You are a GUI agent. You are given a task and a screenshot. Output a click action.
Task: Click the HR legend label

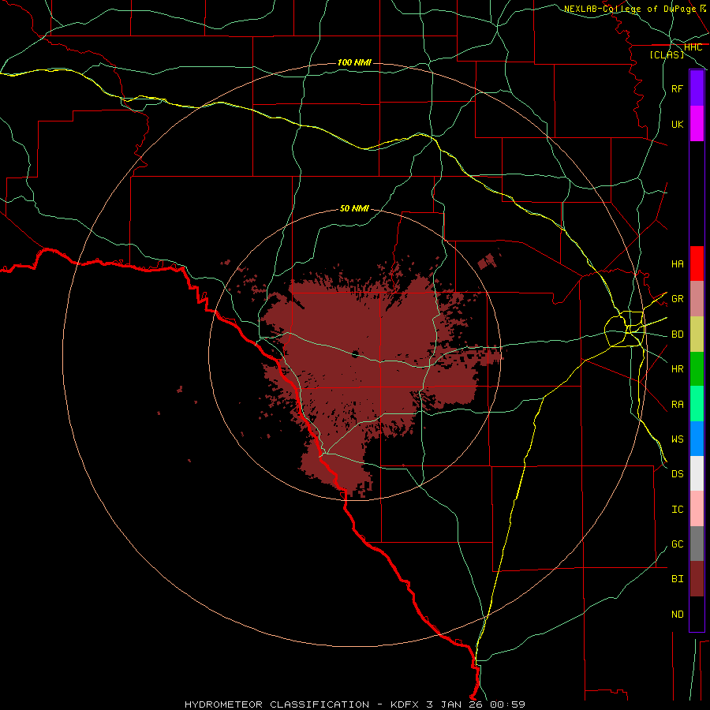(x=677, y=369)
